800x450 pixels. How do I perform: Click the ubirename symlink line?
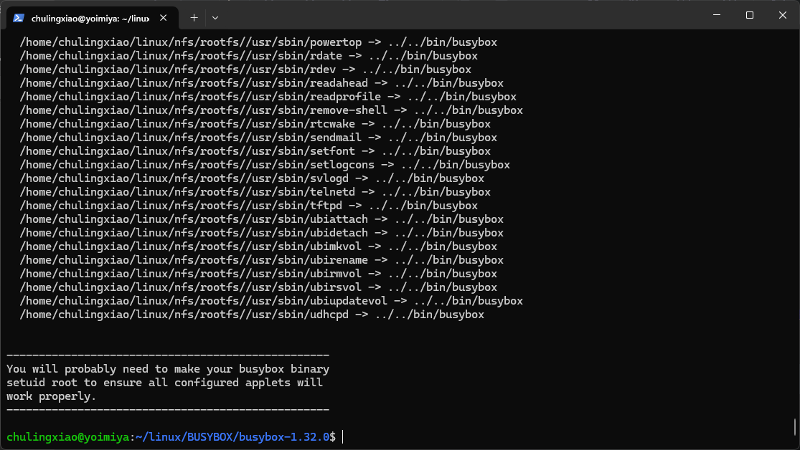pos(261,260)
